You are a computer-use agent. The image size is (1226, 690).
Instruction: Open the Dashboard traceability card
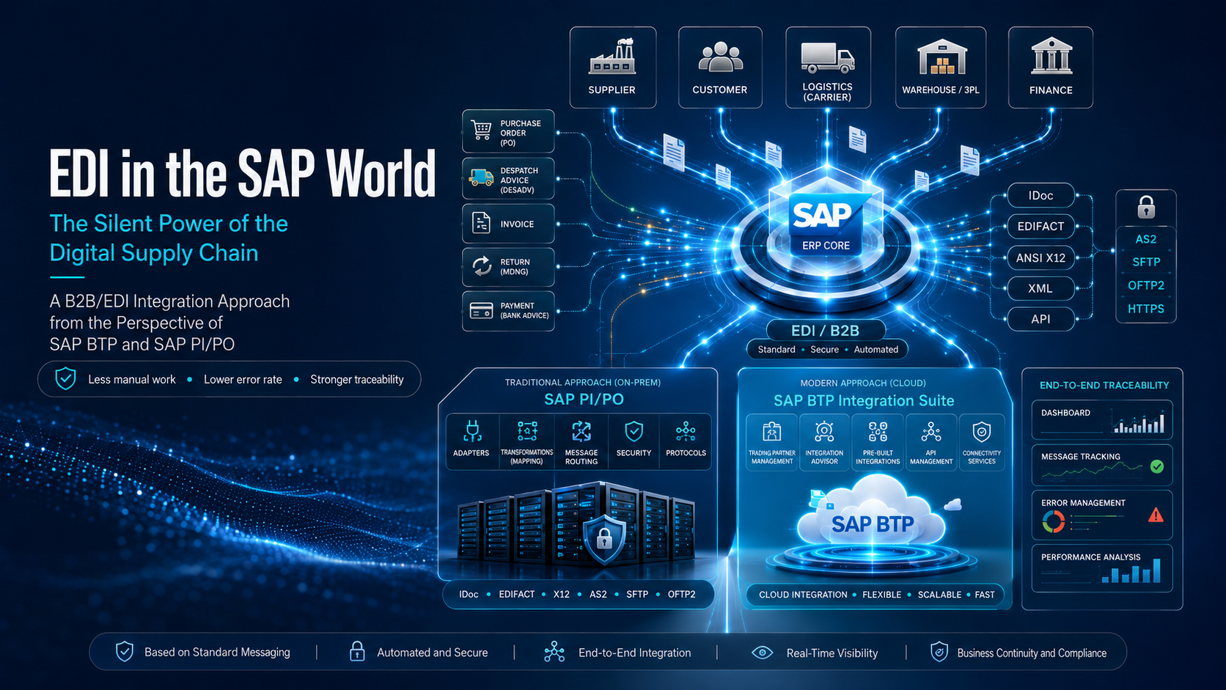(1102, 419)
